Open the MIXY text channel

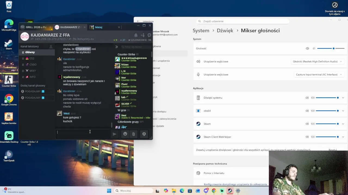tap(37, 71)
